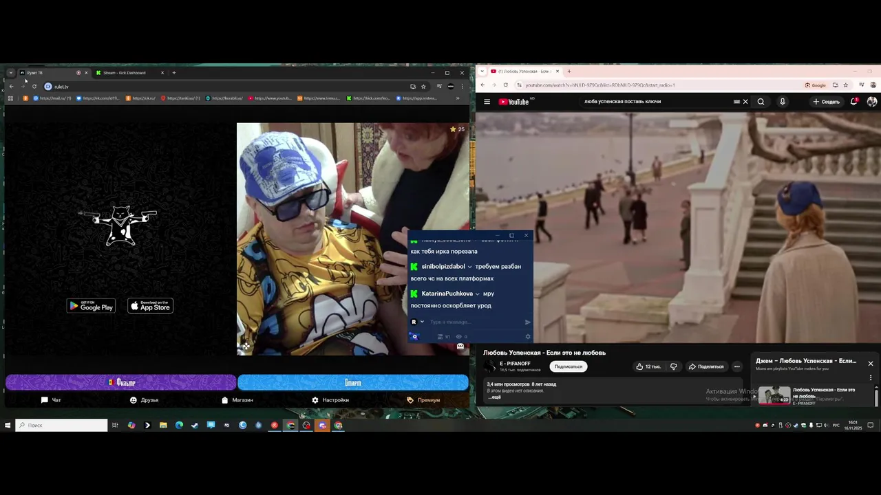Open the Друзья section

coord(144,399)
